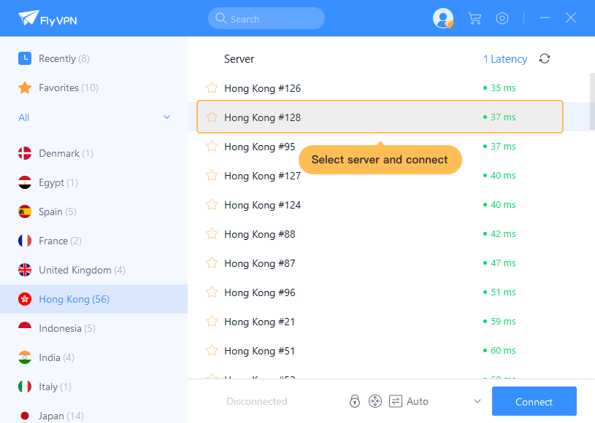Click the FlyVPN paper plane logo

pyautogui.click(x=28, y=18)
